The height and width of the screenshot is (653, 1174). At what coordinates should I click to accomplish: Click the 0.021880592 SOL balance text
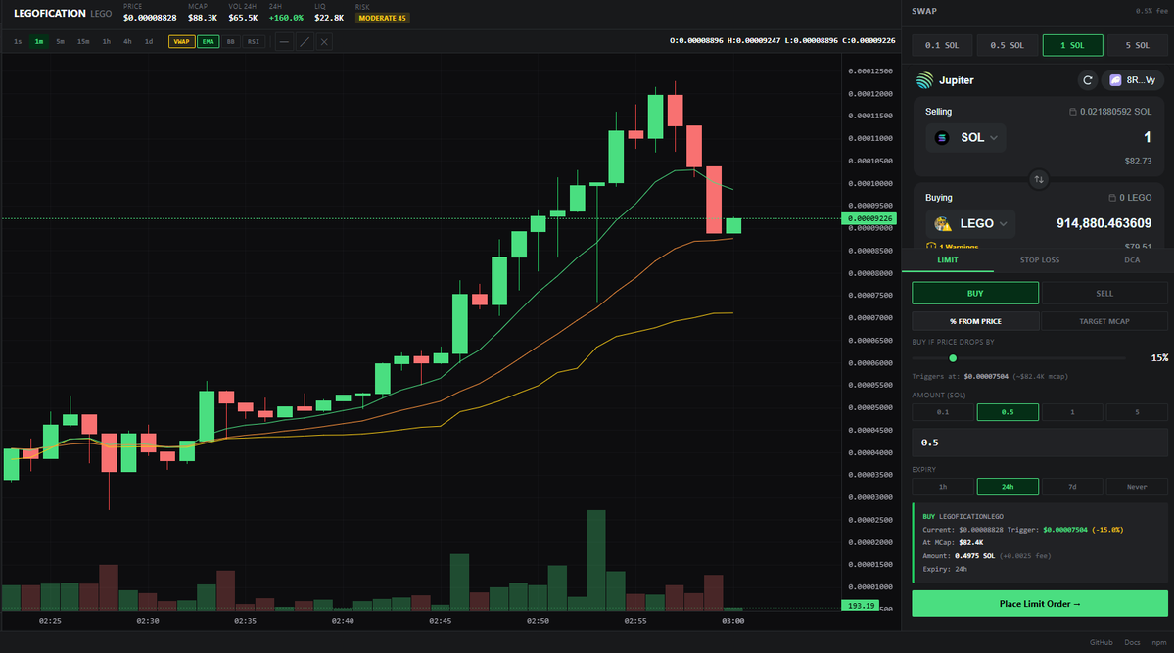tap(1115, 112)
